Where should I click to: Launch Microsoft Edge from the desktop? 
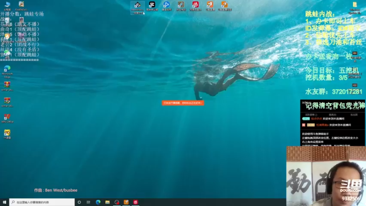(7, 72)
